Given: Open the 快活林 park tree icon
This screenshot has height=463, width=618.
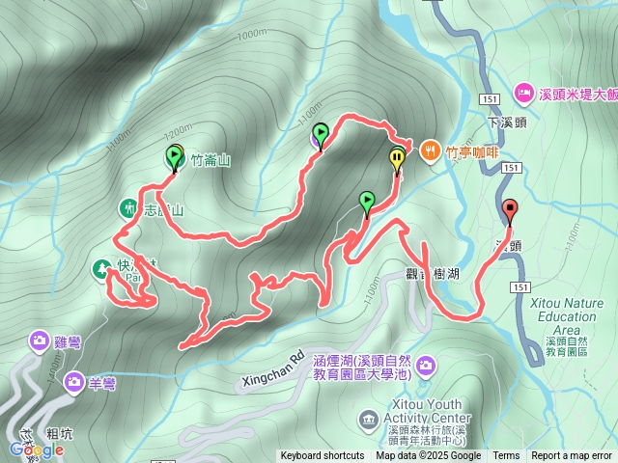Looking at the screenshot, I should tap(101, 269).
